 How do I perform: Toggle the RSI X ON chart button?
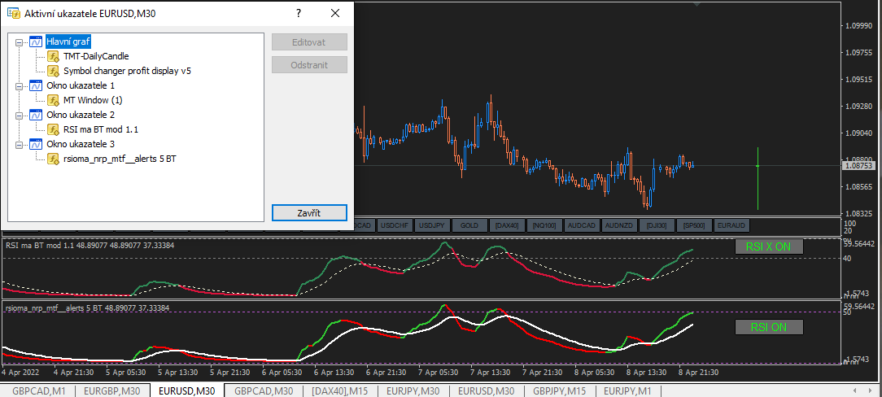coord(769,246)
